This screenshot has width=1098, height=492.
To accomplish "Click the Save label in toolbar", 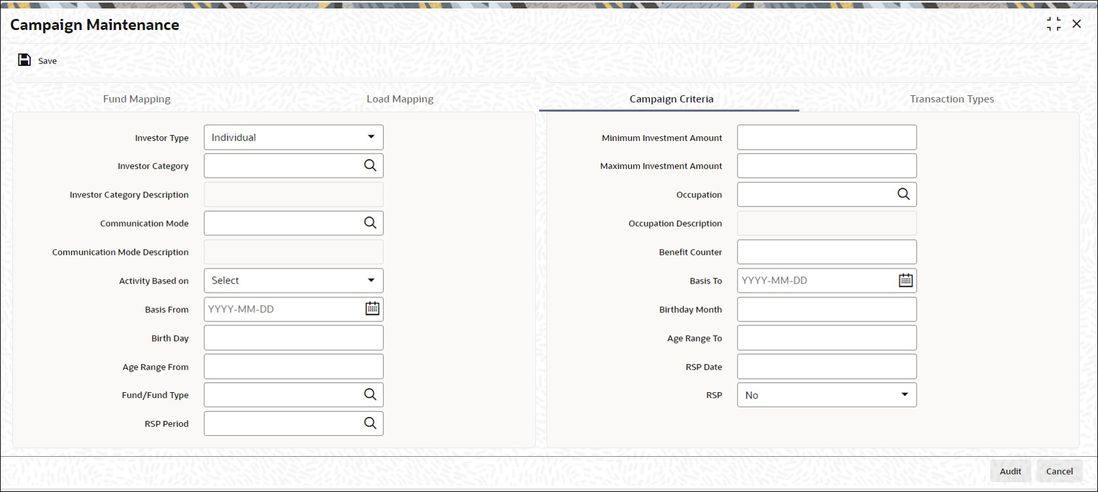I will pos(48,61).
